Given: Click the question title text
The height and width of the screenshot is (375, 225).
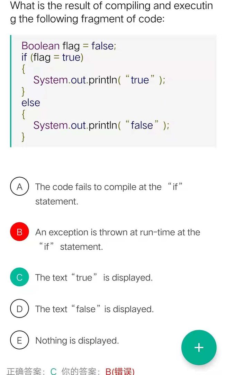Looking at the screenshot, I should click(x=111, y=12).
